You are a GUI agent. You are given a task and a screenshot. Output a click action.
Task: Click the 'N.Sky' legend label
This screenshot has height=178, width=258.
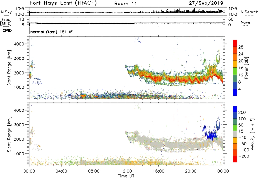pos(6,12)
